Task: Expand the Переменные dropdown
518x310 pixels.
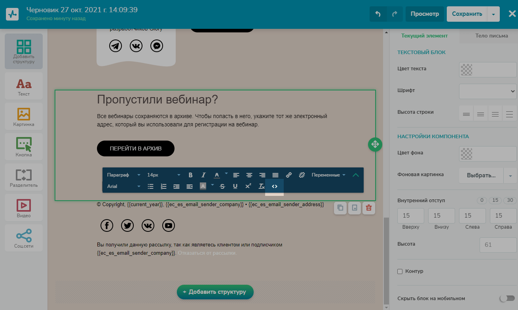Action: pos(328,175)
